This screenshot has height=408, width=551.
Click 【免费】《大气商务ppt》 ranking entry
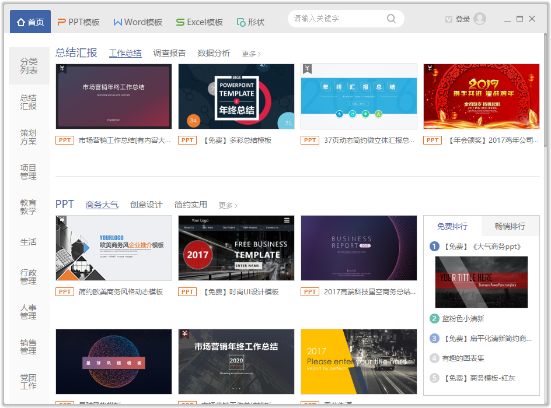pos(482,247)
